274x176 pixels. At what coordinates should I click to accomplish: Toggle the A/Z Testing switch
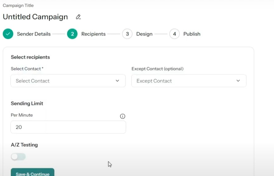[x=18, y=157]
